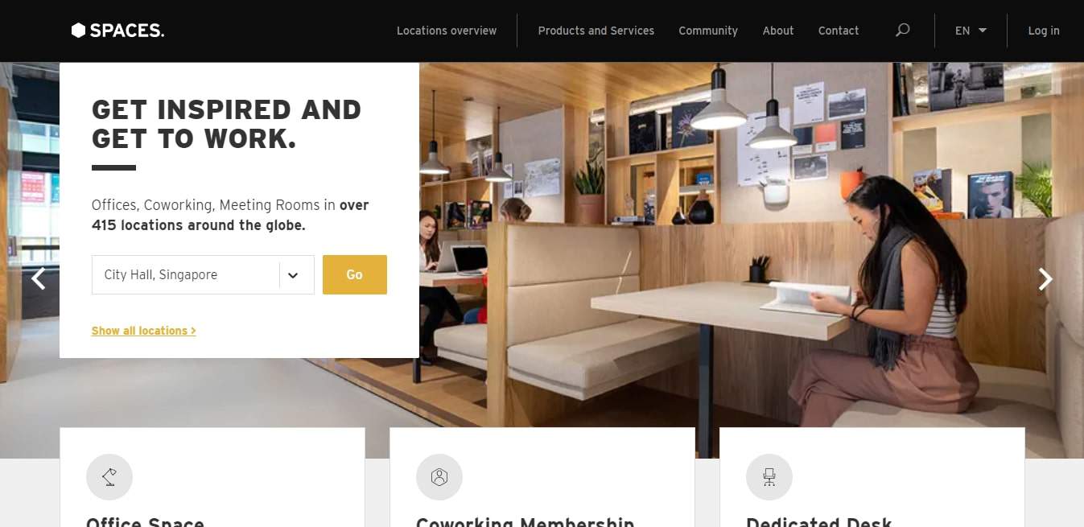1084x527 pixels.
Task: Follow the Show all locations link
Action: tap(144, 331)
